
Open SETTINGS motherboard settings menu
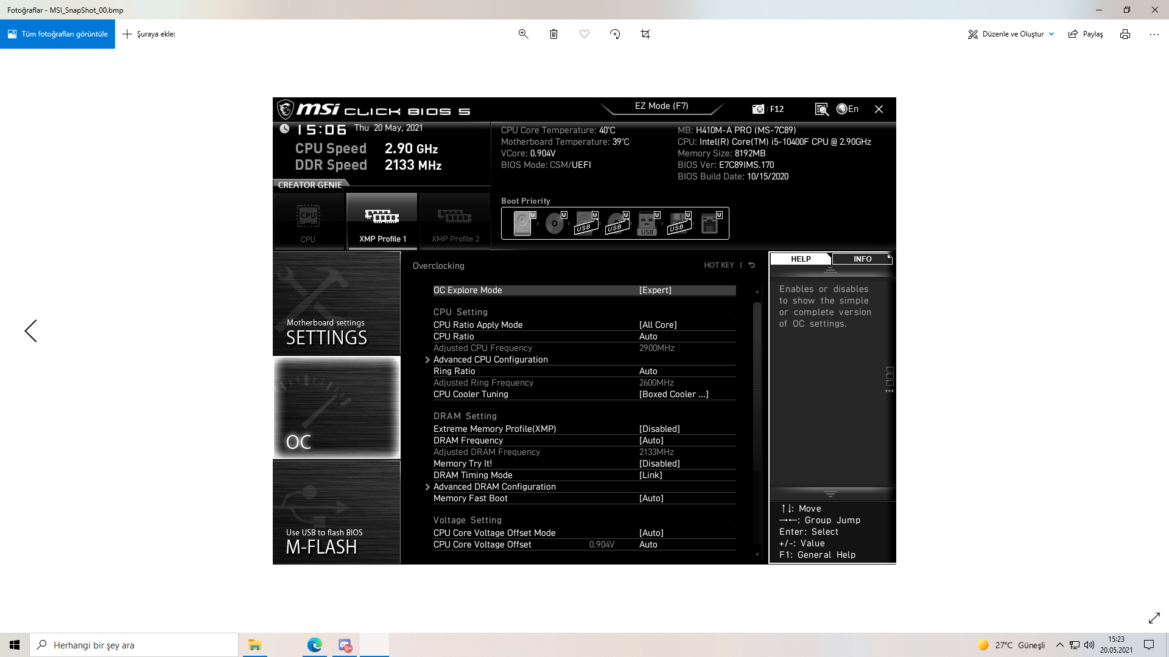(337, 304)
